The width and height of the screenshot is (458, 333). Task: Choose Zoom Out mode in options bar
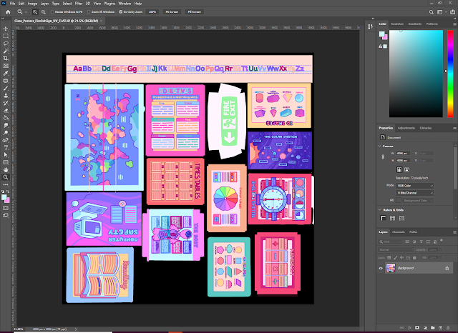(43, 12)
